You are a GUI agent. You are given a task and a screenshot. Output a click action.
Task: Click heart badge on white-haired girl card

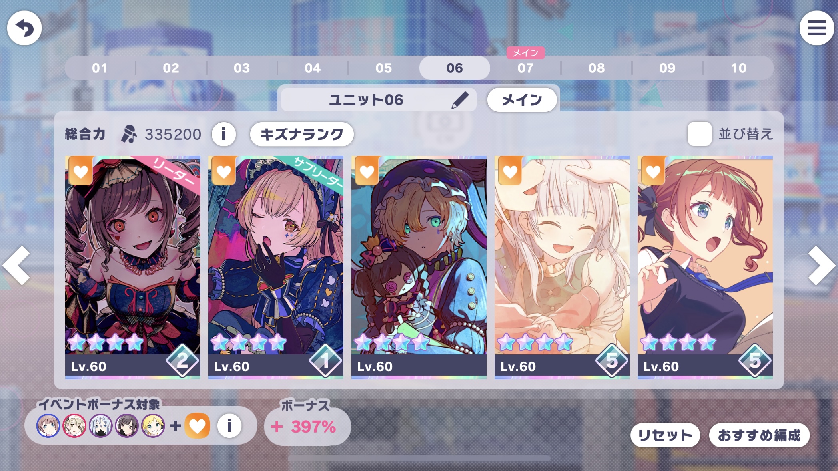tap(510, 171)
